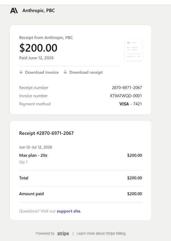
Task: Click the Anthropic logo icon
Action: pyautogui.click(x=14, y=11)
